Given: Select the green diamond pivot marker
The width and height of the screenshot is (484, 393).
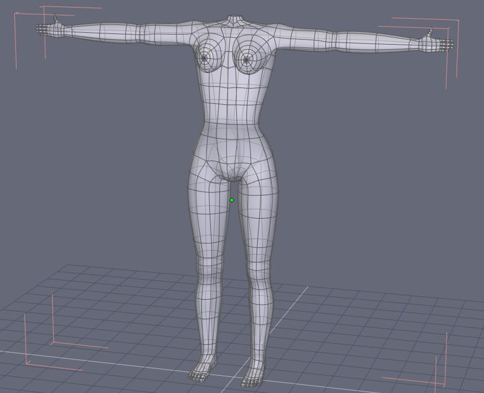Looking at the screenshot, I should coord(232,200).
